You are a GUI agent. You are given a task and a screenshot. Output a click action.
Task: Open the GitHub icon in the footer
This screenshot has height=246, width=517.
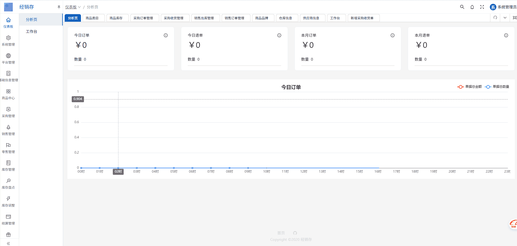click(295, 233)
